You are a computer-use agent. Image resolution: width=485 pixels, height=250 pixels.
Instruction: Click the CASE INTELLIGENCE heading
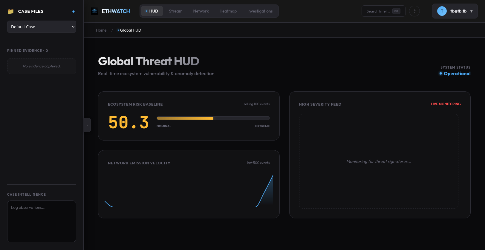(27, 195)
